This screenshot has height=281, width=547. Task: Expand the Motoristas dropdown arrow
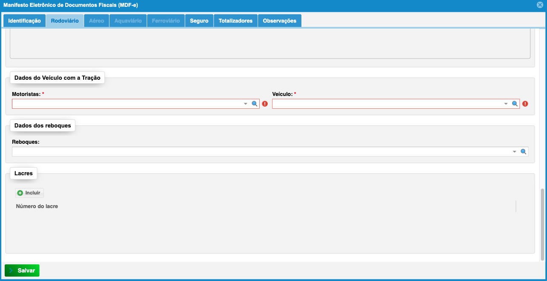pos(246,104)
